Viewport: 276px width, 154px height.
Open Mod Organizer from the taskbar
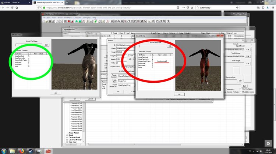[39, 151]
